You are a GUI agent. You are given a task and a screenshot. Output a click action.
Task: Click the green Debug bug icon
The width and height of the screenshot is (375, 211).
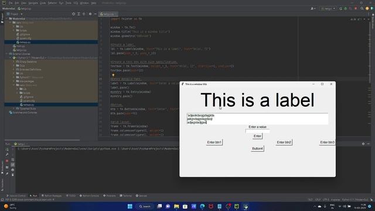coord(345,8)
